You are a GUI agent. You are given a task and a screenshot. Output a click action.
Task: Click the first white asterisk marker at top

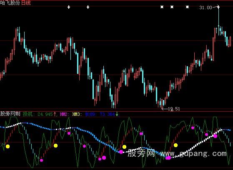pyautogui.click(x=162, y=7)
